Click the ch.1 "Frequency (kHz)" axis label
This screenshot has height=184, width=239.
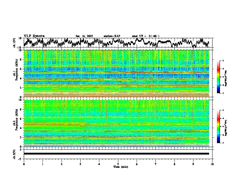click(x=17, y=70)
